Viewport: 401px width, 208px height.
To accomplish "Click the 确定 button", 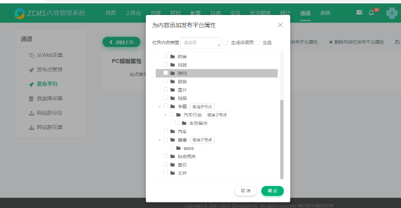I will point(272,191).
